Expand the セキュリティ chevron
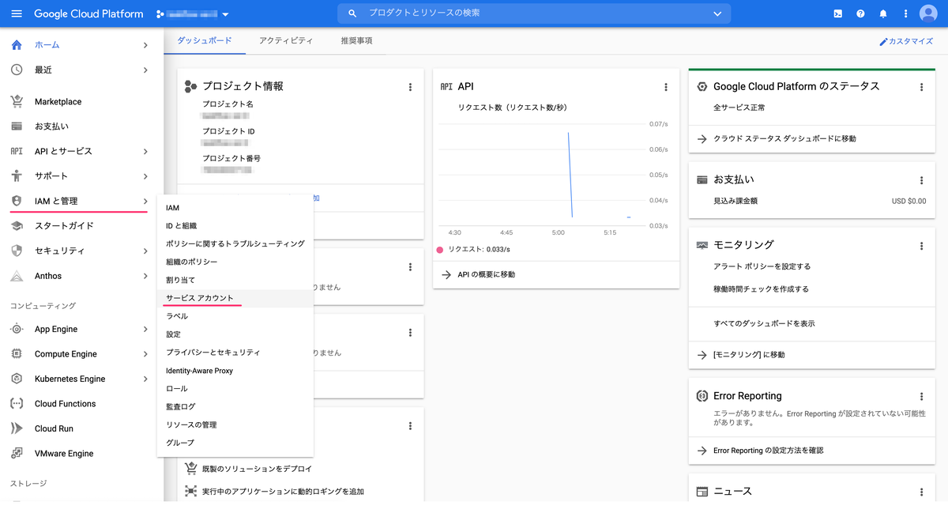Viewport: 948px width, 513px height. [x=145, y=251]
